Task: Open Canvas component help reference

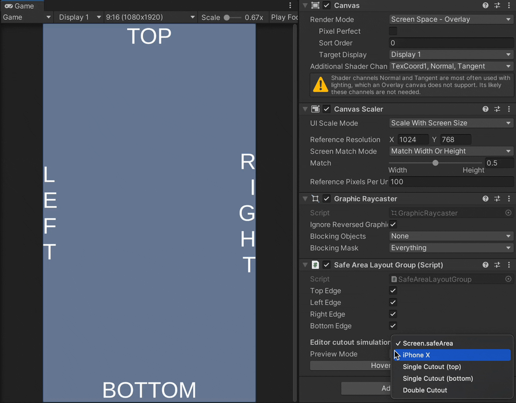Action: [485, 5]
